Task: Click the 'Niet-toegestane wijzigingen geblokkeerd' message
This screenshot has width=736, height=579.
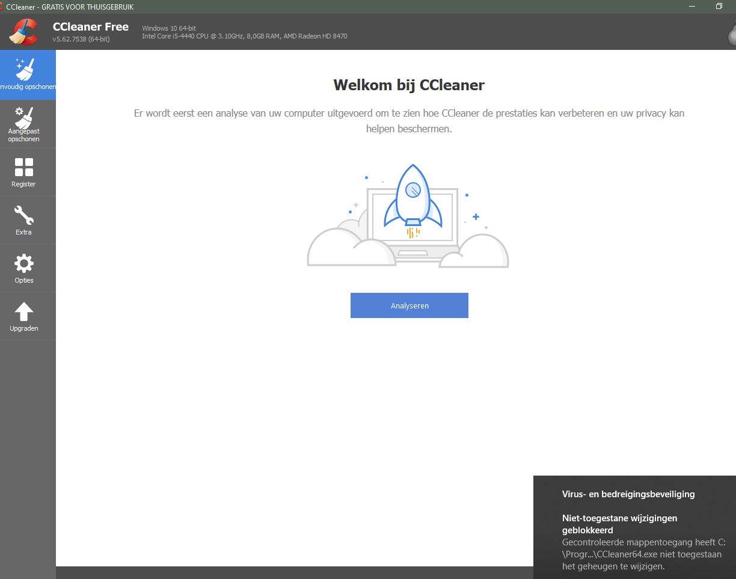Action: (619, 524)
